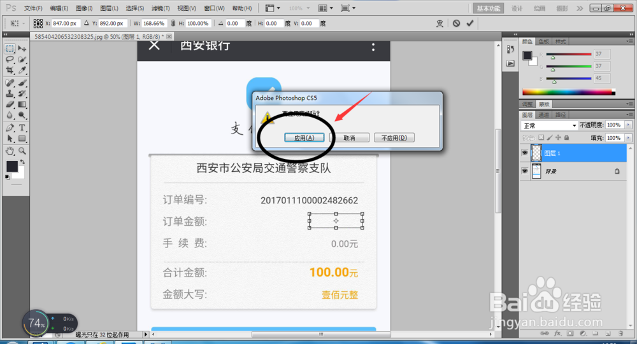Toggle lock transparent pixels

coord(541,137)
